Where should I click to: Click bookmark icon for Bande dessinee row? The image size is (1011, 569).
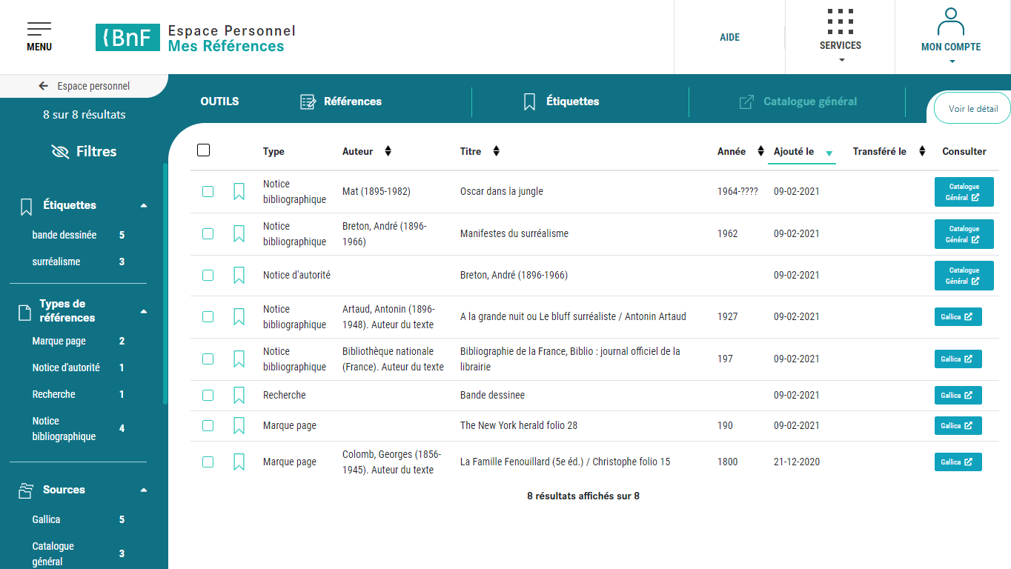239,396
